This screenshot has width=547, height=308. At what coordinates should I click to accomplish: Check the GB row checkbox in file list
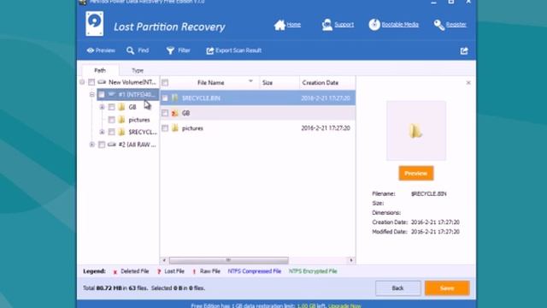(x=165, y=113)
